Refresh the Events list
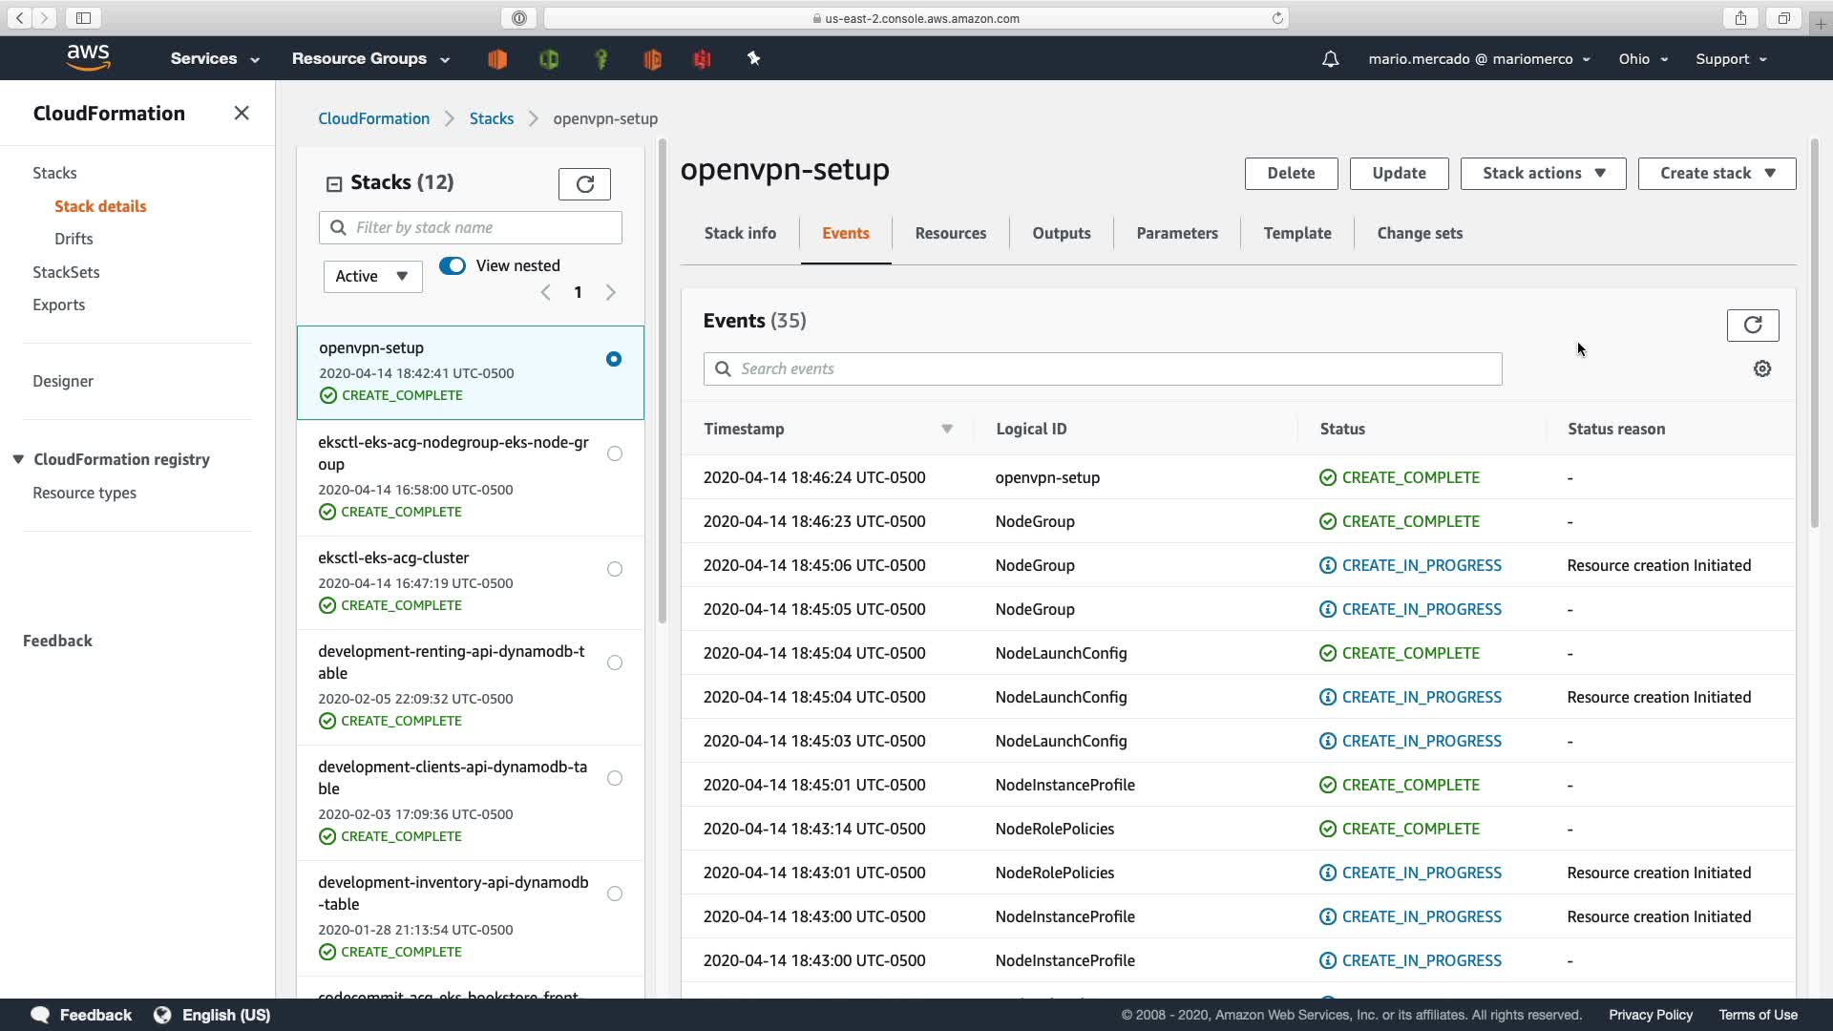 point(1752,326)
